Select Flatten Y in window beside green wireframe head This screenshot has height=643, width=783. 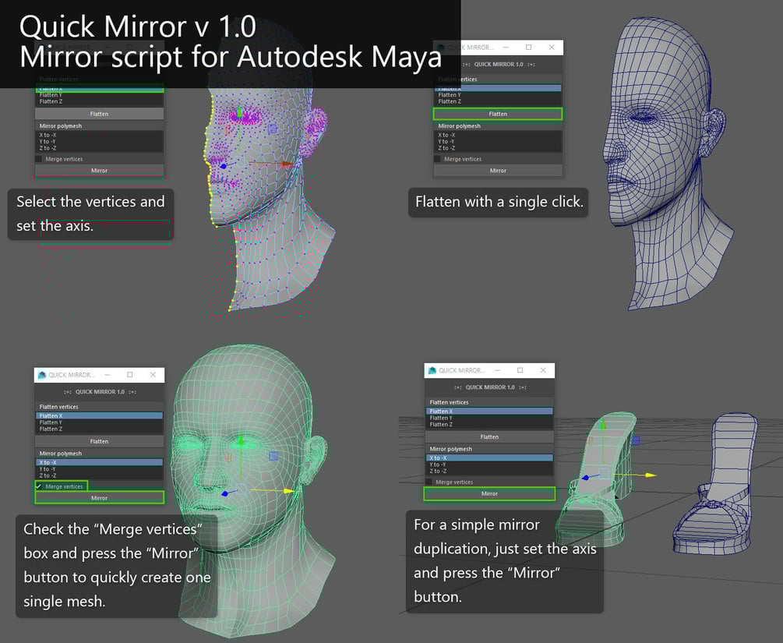[99, 422]
